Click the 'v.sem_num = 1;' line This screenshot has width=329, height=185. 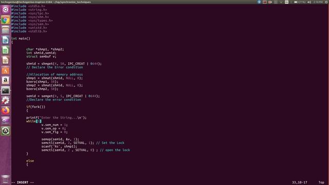54,124
